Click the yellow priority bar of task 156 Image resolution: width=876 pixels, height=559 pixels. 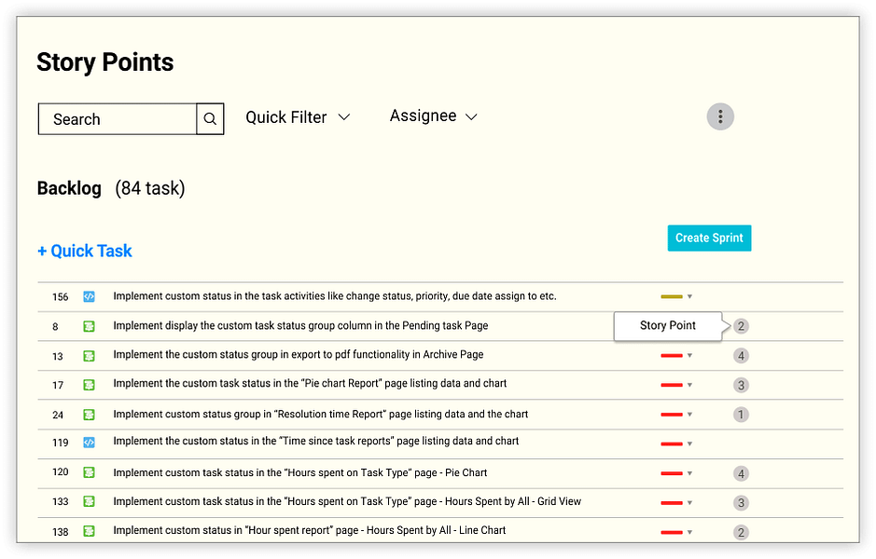click(x=672, y=297)
